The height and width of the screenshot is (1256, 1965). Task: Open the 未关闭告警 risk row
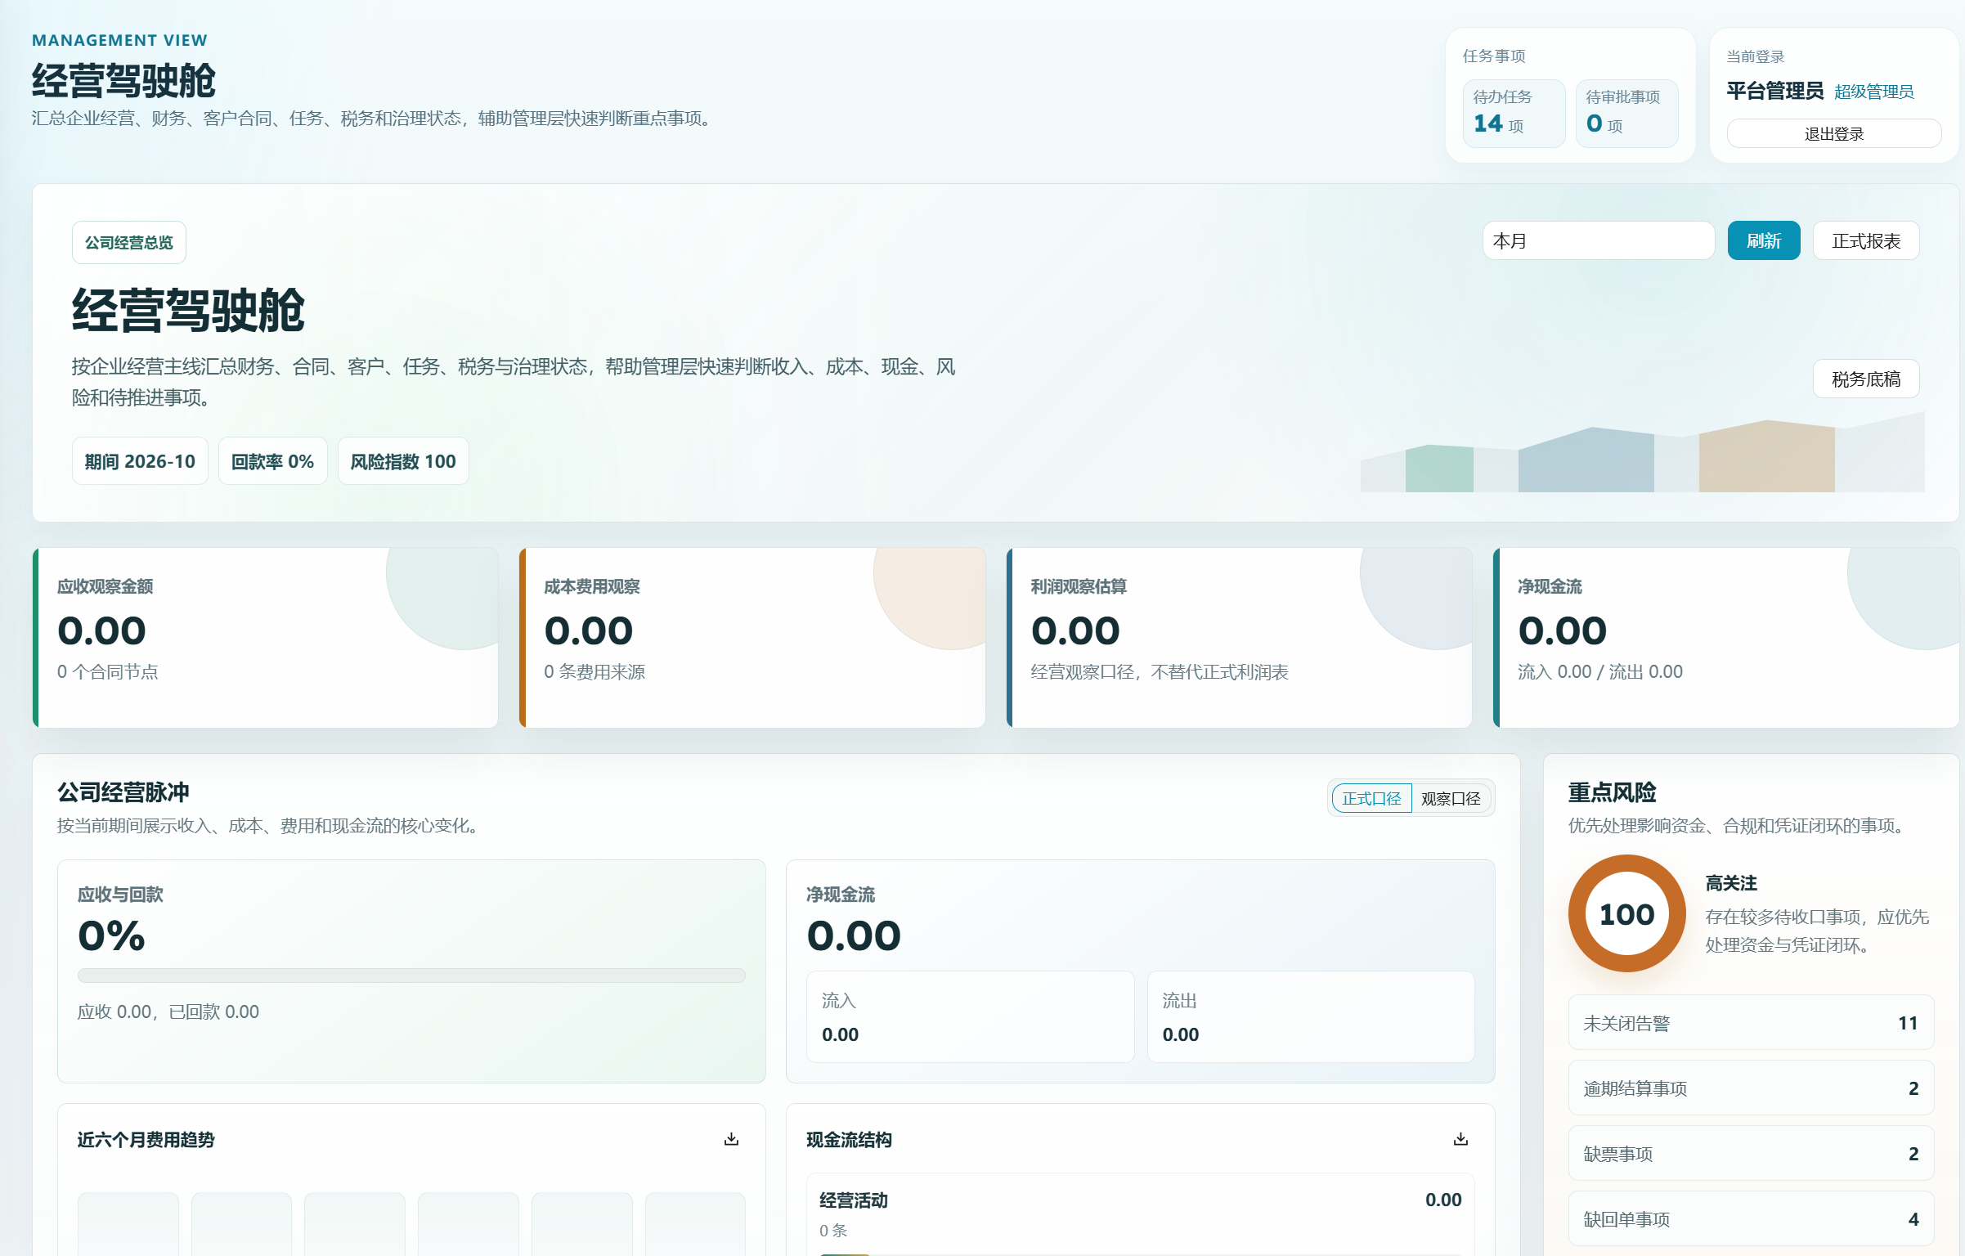tap(1751, 1022)
